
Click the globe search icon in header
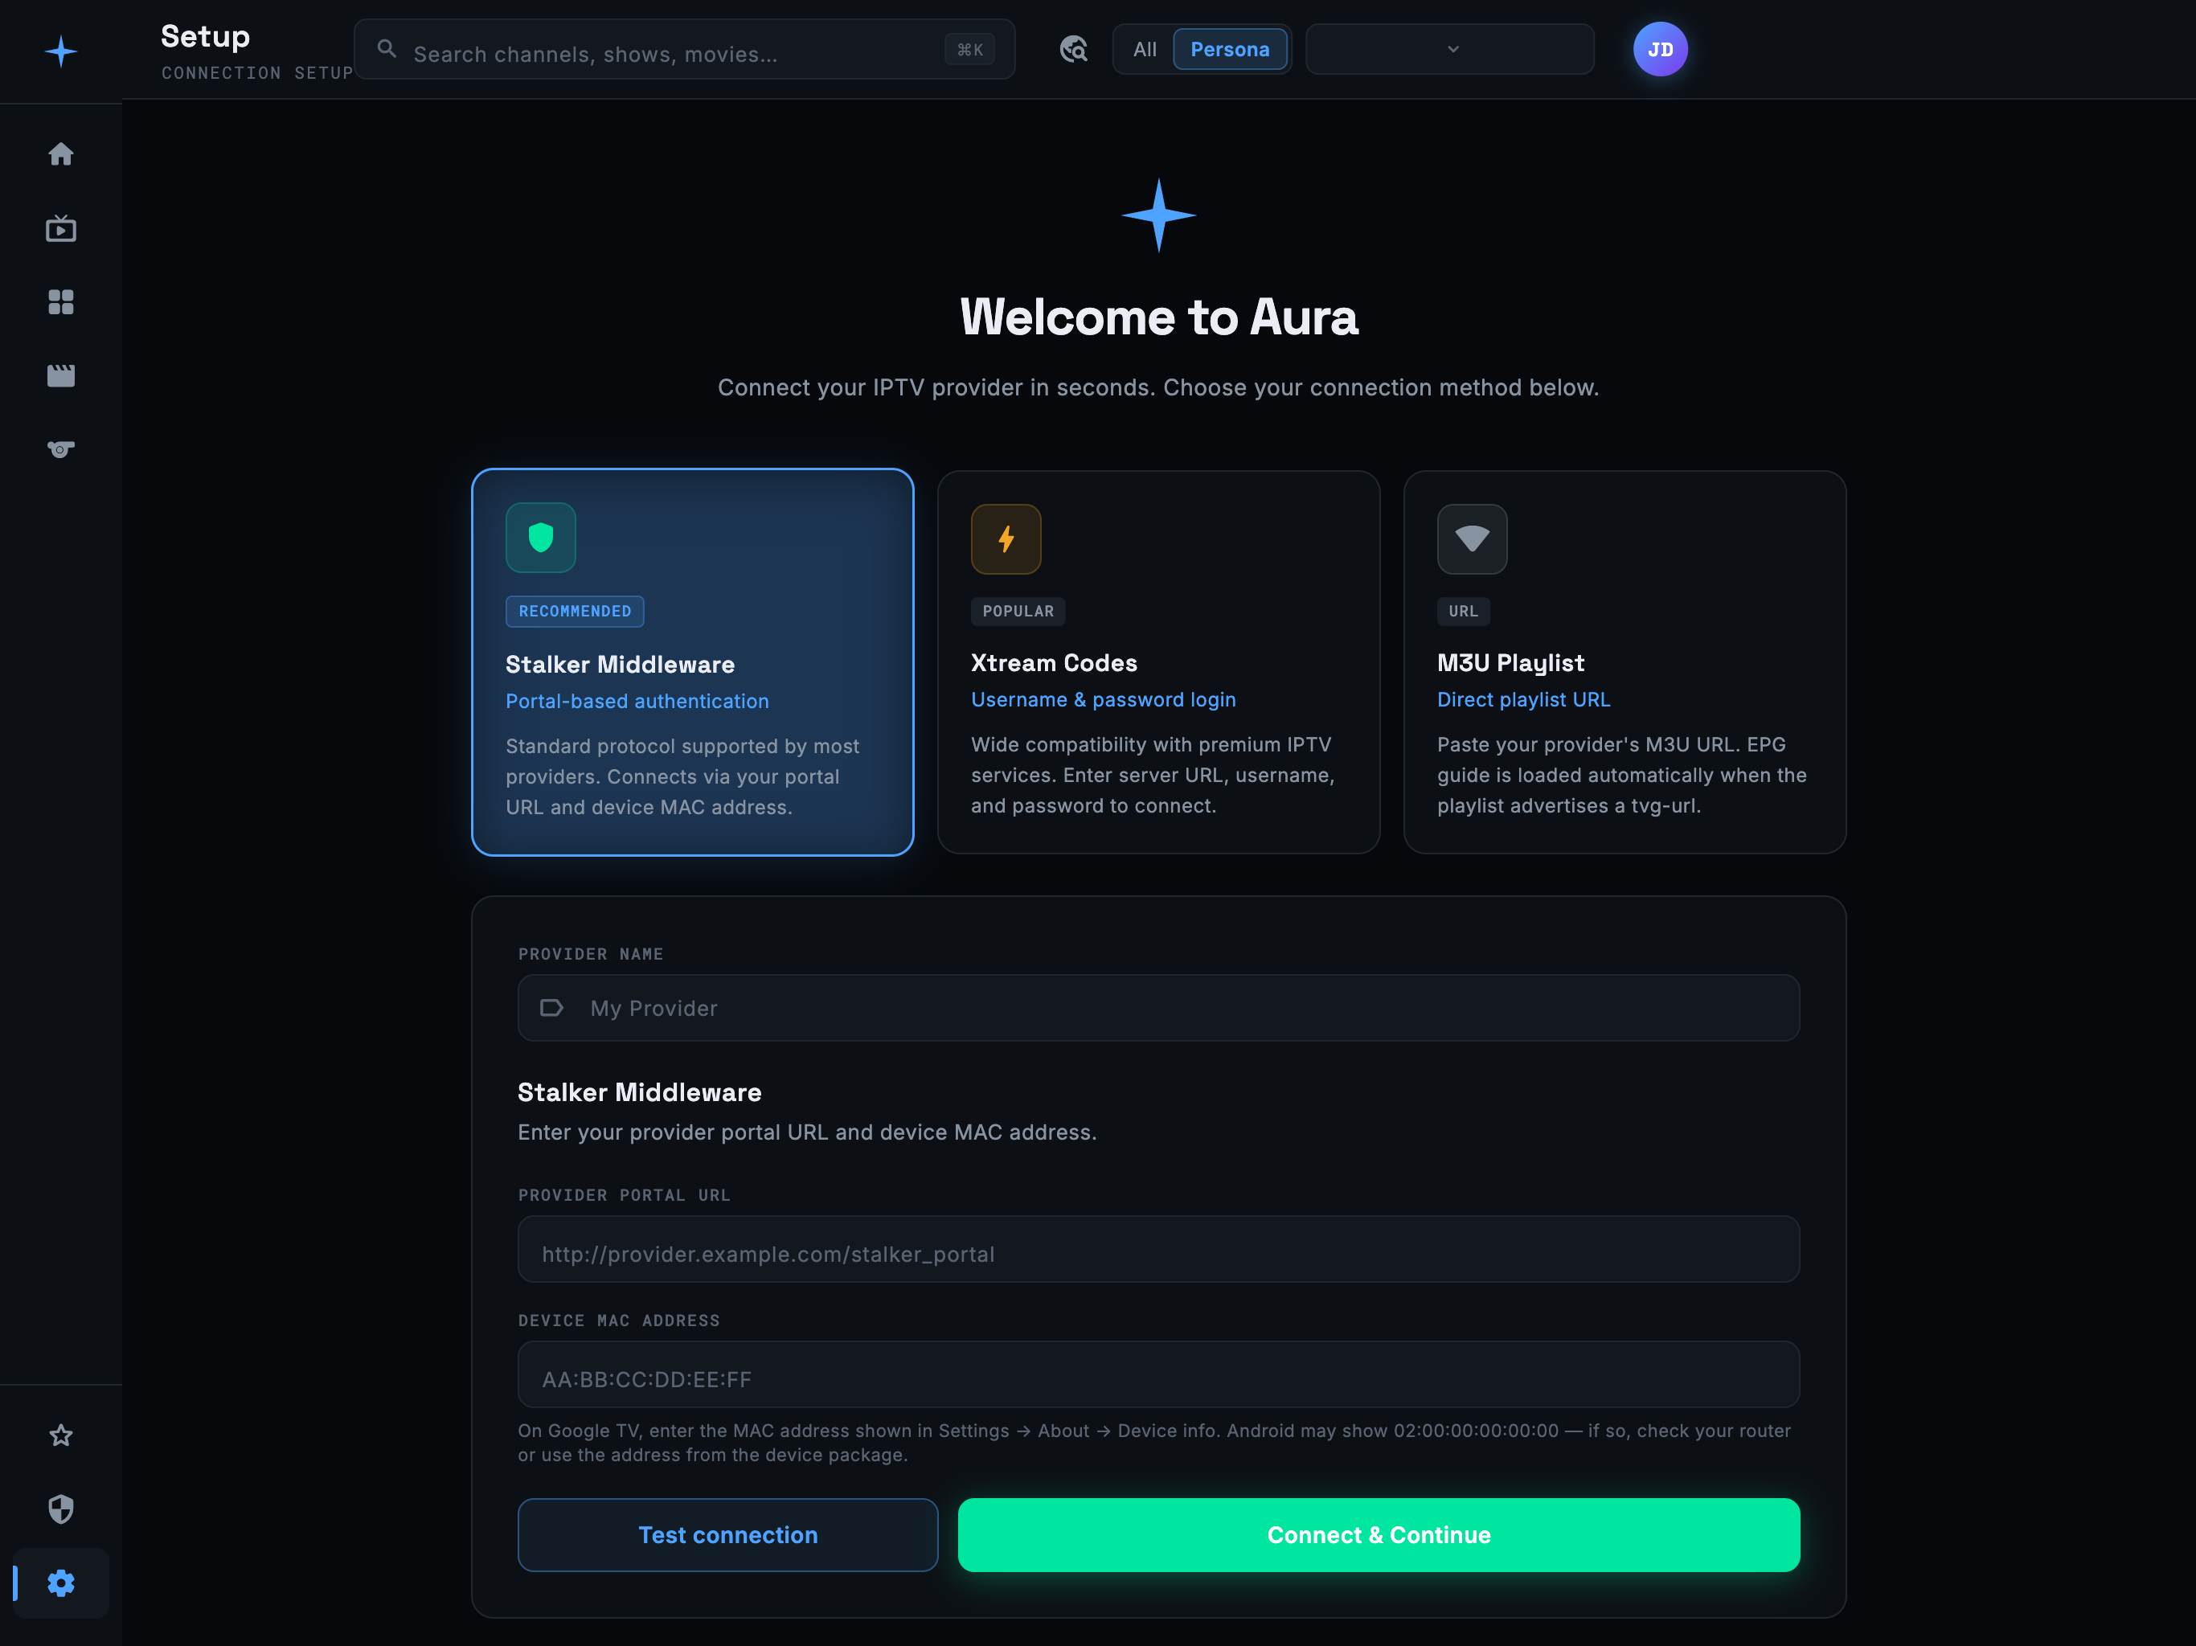[1073, 49]
